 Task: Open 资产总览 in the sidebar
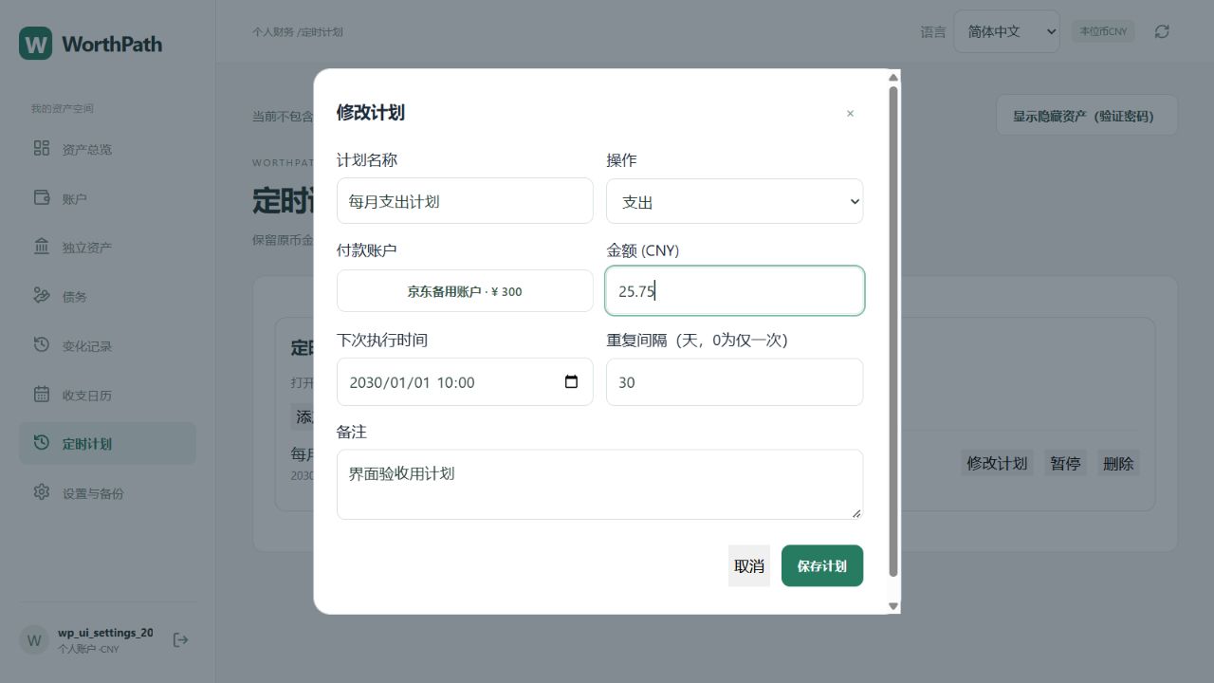[x=107, y=149]
